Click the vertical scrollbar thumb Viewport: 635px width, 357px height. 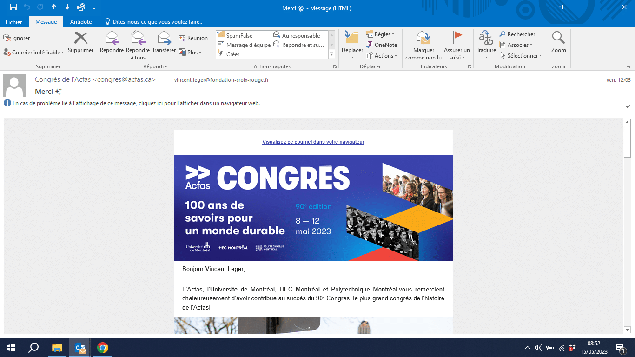627,142
